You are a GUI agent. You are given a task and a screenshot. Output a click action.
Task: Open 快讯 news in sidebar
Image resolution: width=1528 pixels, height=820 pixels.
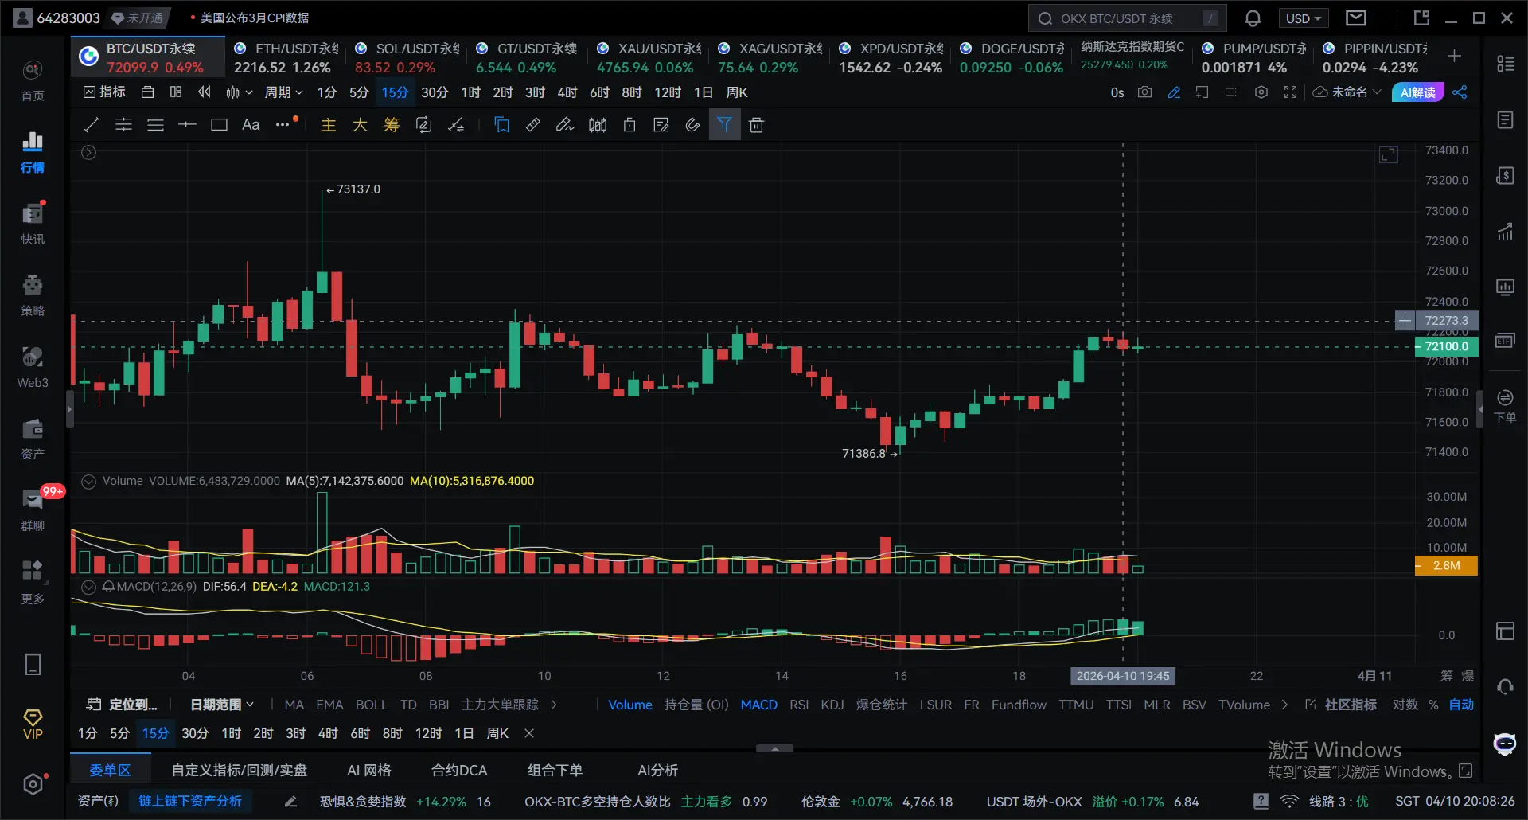tap(33, 225)
